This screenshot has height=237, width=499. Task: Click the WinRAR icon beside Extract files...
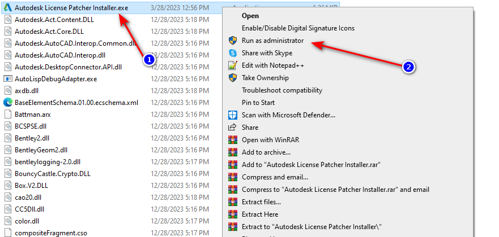(x=233, y=202)
